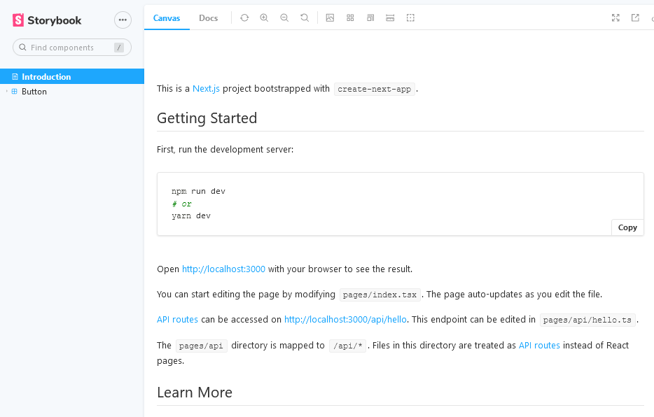
Task: Stay on the Canvas tab
Action: pos(167,18)
